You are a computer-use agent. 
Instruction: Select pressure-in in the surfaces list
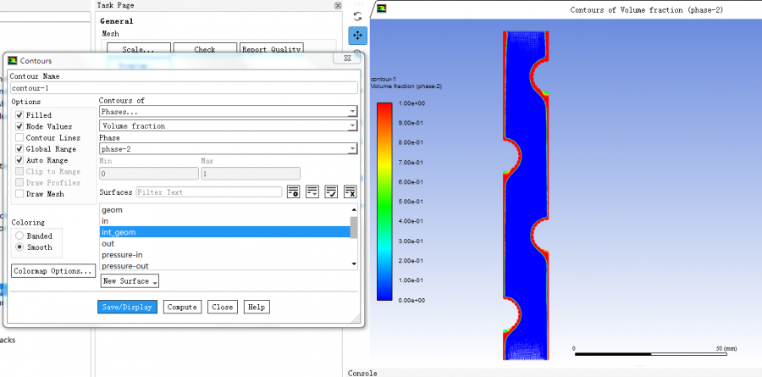pyautogui.click(x=124, y=255)
